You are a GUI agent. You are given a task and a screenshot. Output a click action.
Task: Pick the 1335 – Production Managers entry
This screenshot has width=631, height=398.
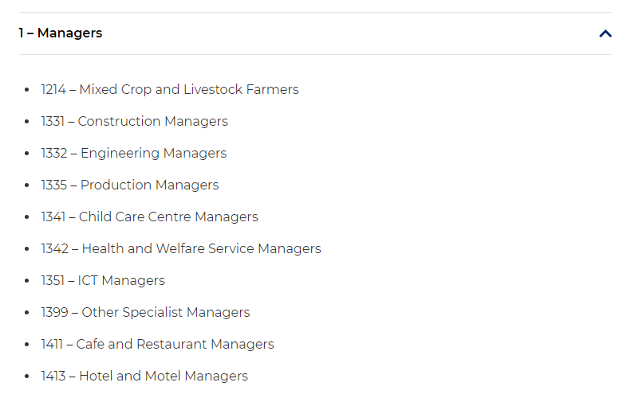tap(129, 185)
